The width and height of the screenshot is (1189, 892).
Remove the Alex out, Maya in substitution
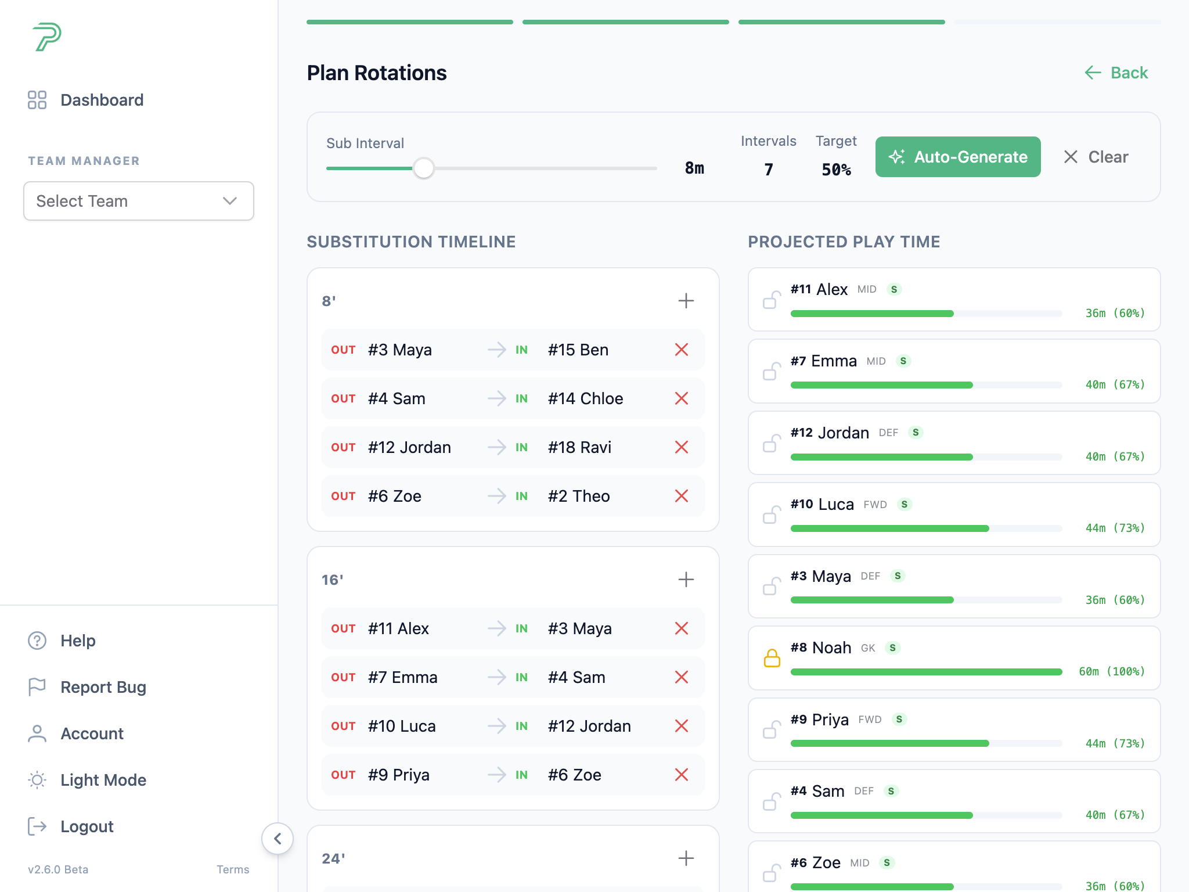[682, 628]
